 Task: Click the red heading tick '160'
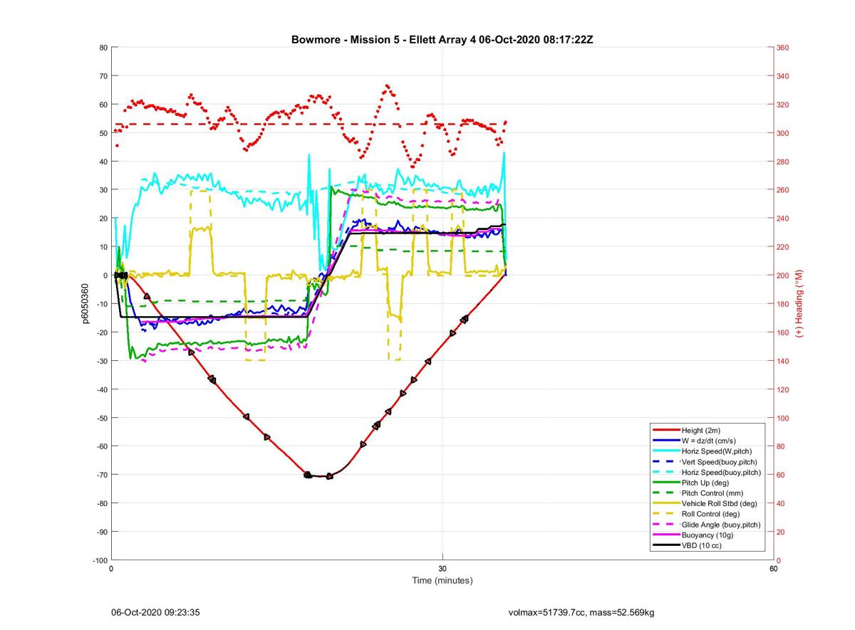(783, 332)
